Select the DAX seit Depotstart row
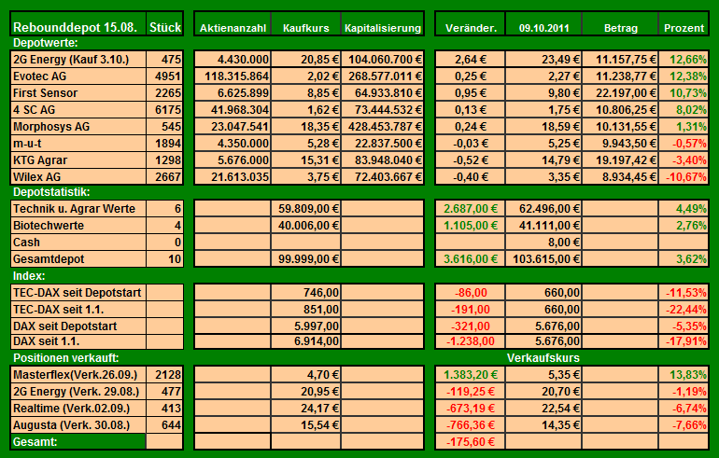The height and width of the screenshot is (458, 719). pyautogui.click(x=78, y=326)
